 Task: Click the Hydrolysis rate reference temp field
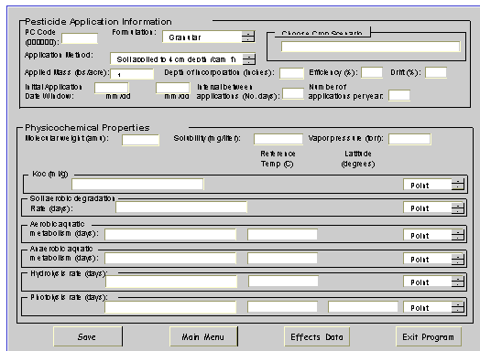coord(283,281)
